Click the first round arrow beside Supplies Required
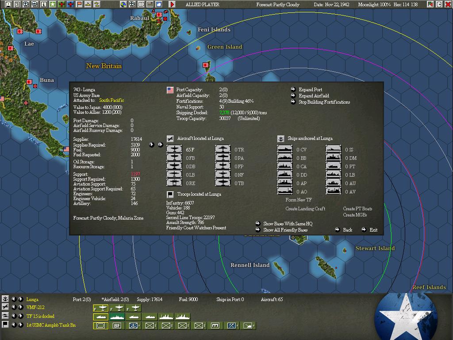The width and height of the screenshot is (453, 340). pos(152,145)
